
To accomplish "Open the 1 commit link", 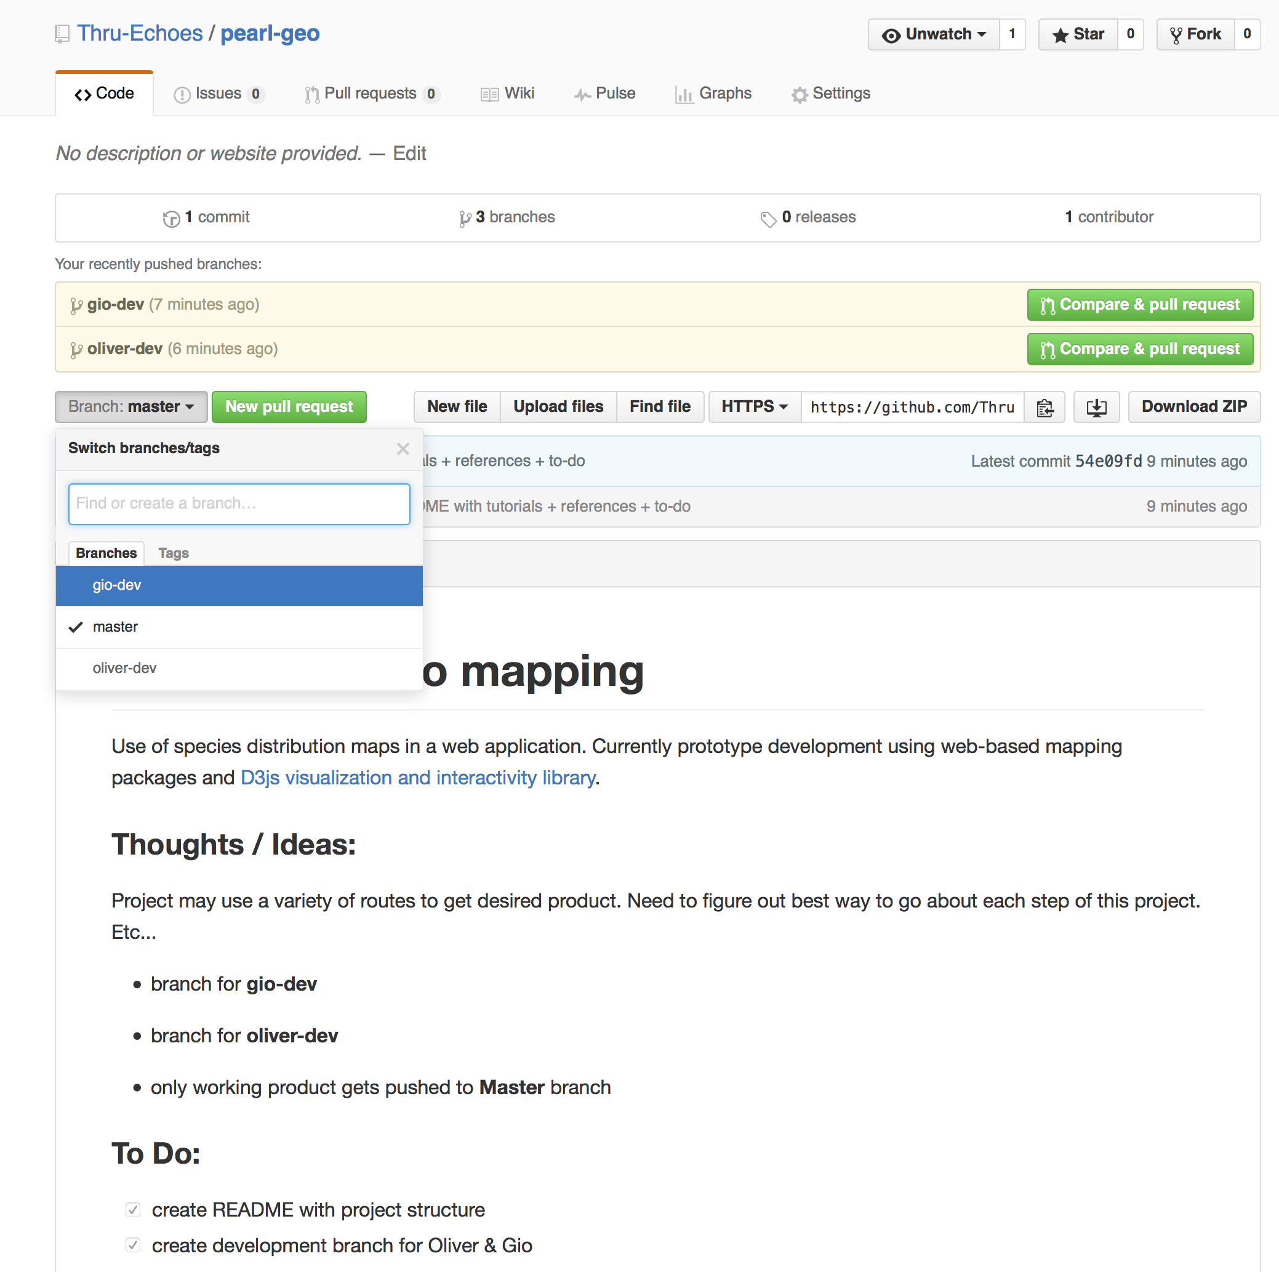I will [x=206, y=217].
